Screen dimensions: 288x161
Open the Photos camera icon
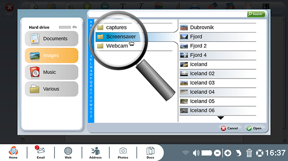click(123, 152)
